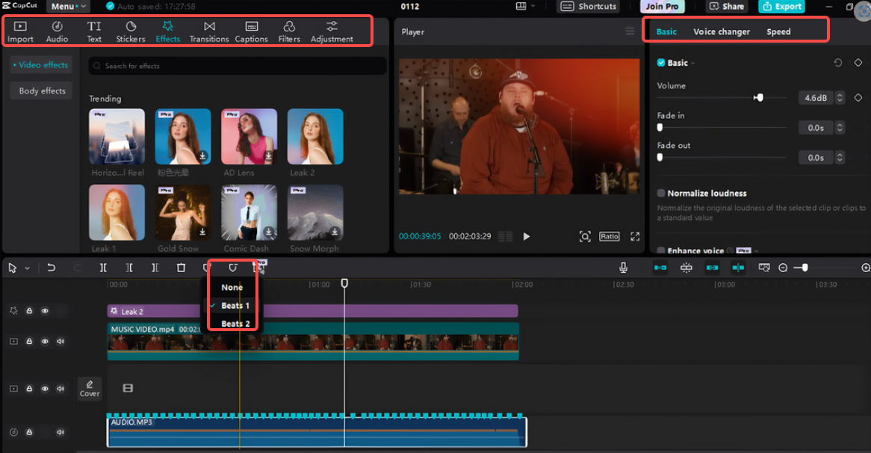Image resolution: width=871 pixels, height=453 pixels.
Task: Switch to the Speed tab
Action: (x=778, y=31)
